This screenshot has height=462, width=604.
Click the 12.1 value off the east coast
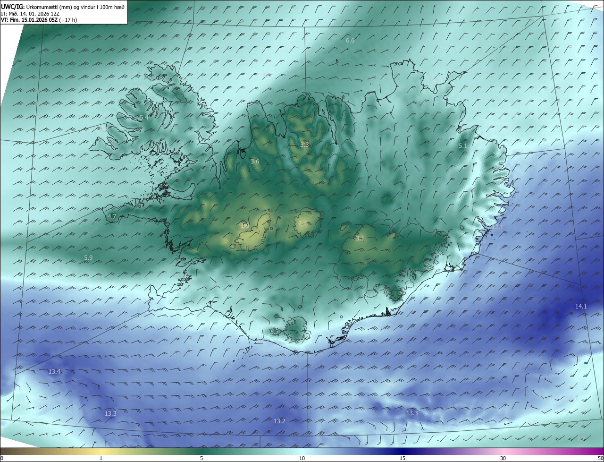(497, 227)
